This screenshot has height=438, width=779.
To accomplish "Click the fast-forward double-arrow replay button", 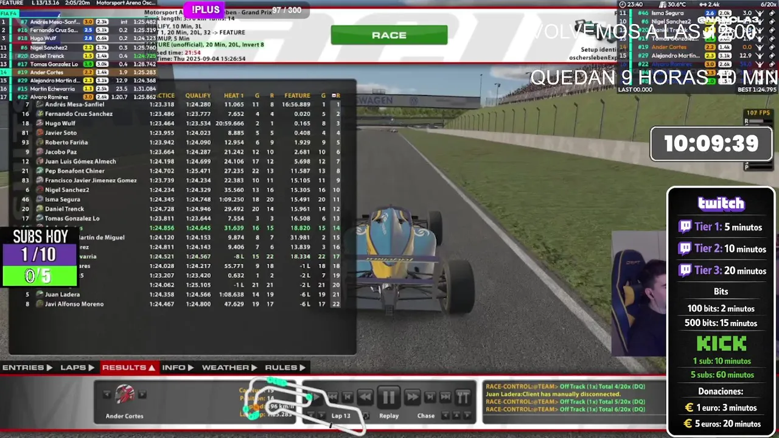I will [412, 397].
